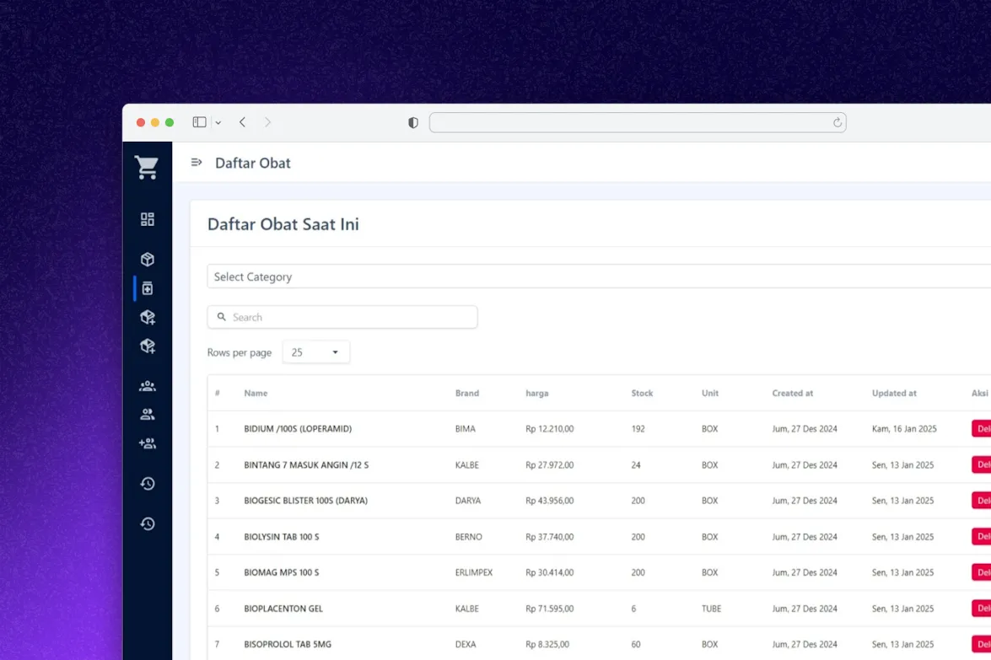Change Rows per page from 25
Viewport: 991px width, 660px height.
tap(315, 351)
